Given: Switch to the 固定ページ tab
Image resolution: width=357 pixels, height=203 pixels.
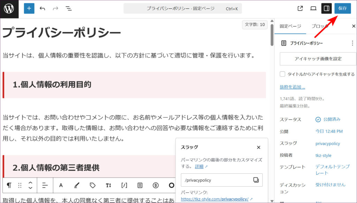Looking at the screenshot, I should pyautogui.click(x=290, y=26).
